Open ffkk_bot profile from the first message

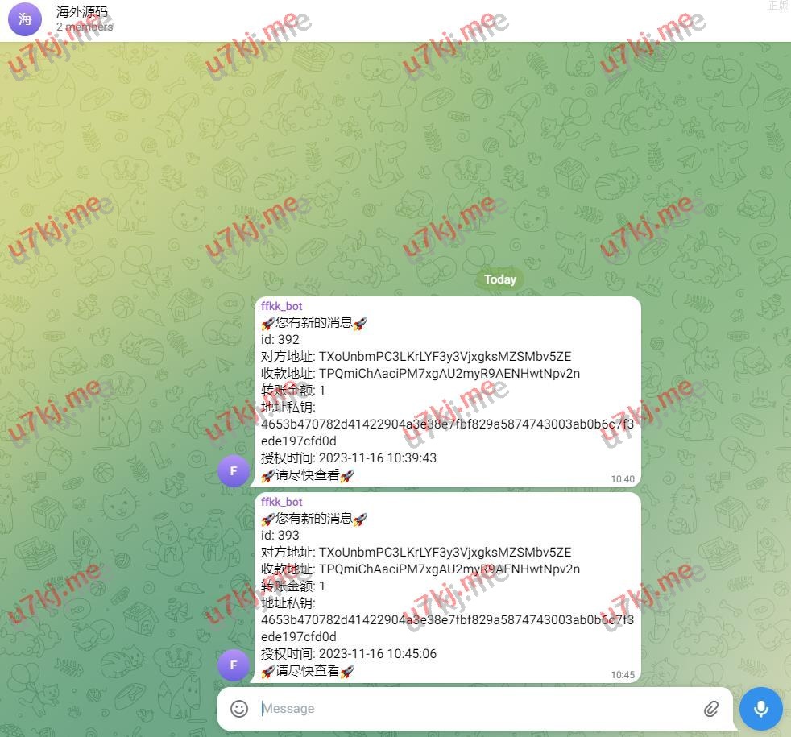(281, 306)
